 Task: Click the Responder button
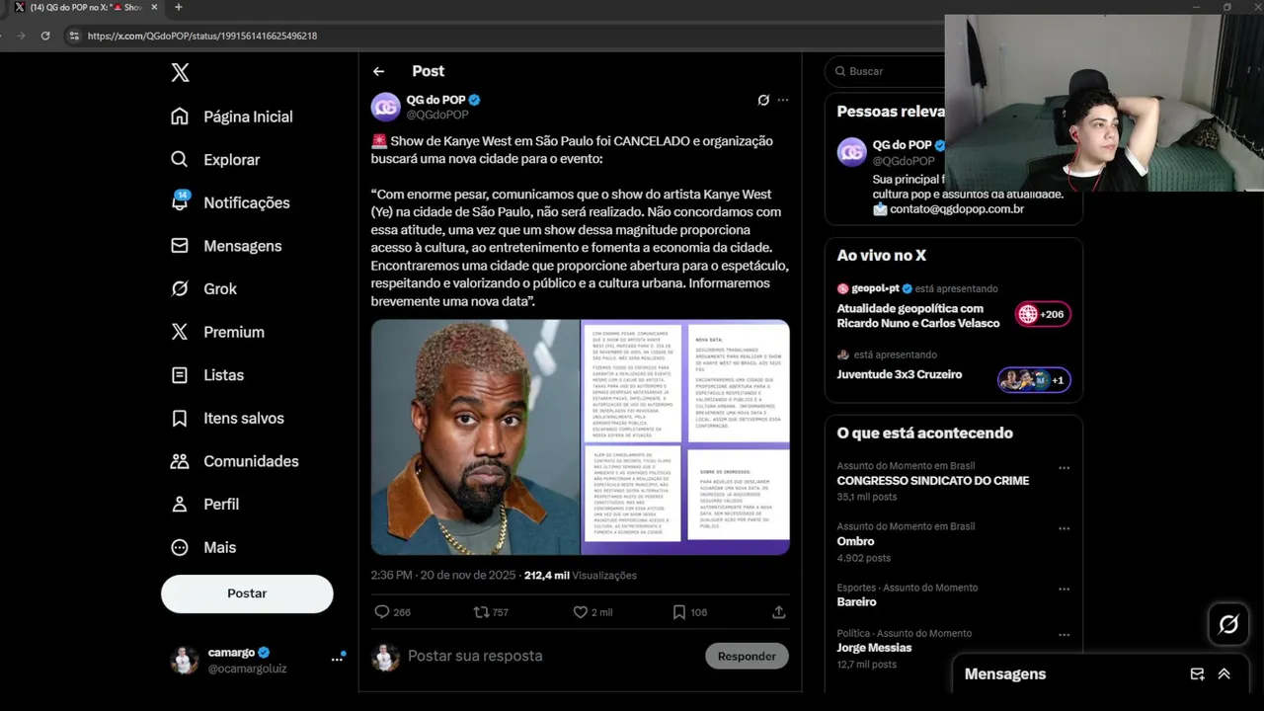point(747,656)
